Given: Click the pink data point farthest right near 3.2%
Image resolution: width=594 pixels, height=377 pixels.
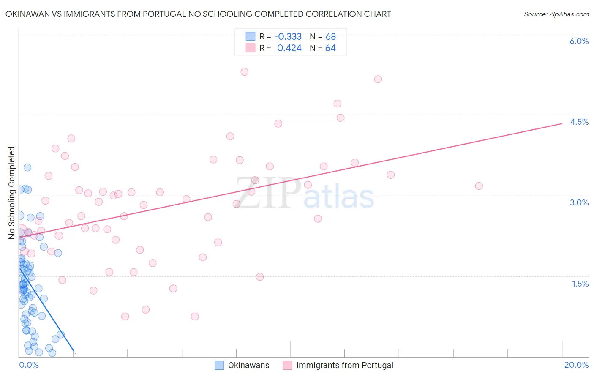Looking at the screenshot, I should [479, 186].
